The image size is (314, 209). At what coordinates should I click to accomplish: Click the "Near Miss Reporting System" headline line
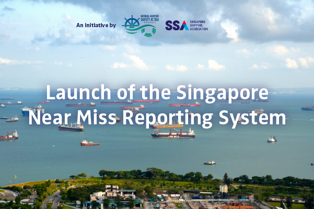click(x=157, y=118)
